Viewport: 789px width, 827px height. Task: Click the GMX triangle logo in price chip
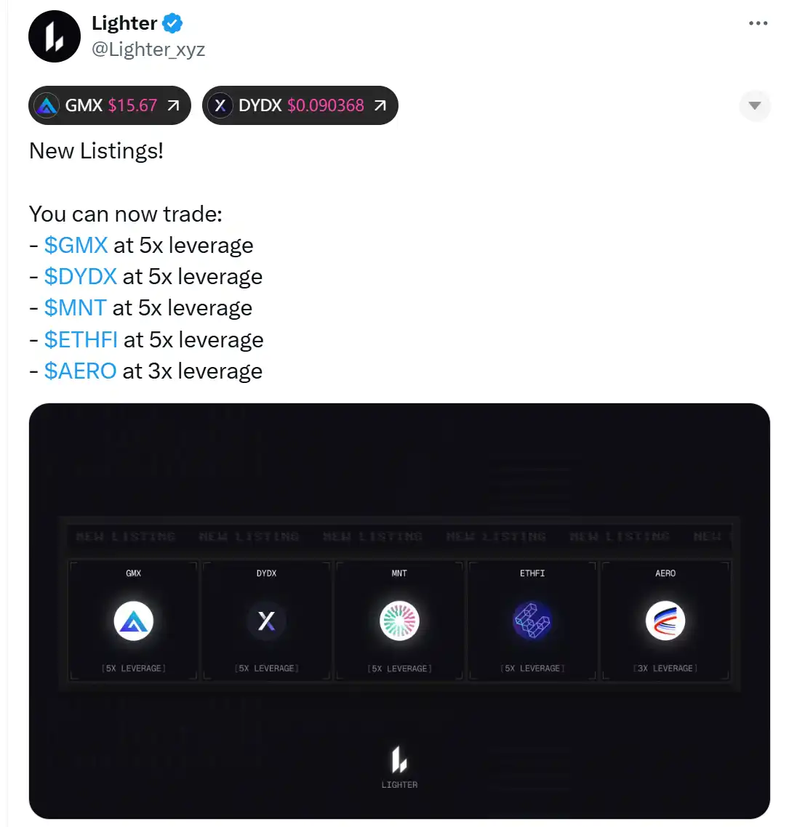tap(47, 105)
